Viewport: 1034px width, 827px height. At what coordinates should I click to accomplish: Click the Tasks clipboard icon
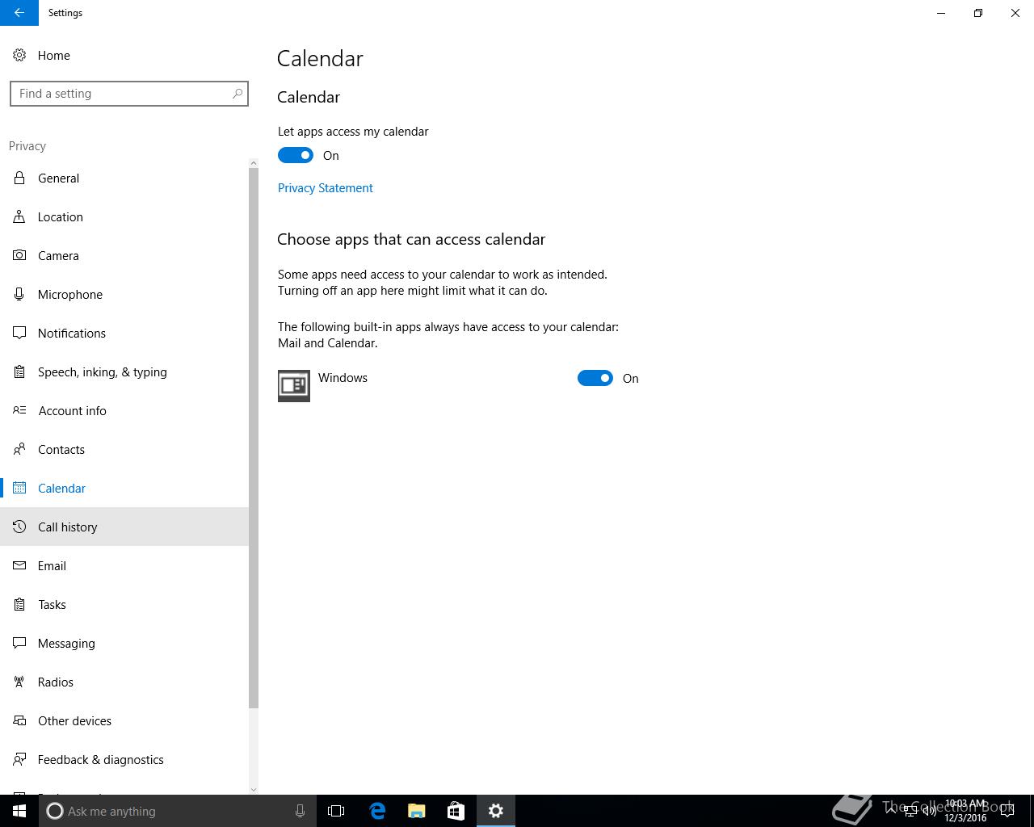(x=19, y=605)
